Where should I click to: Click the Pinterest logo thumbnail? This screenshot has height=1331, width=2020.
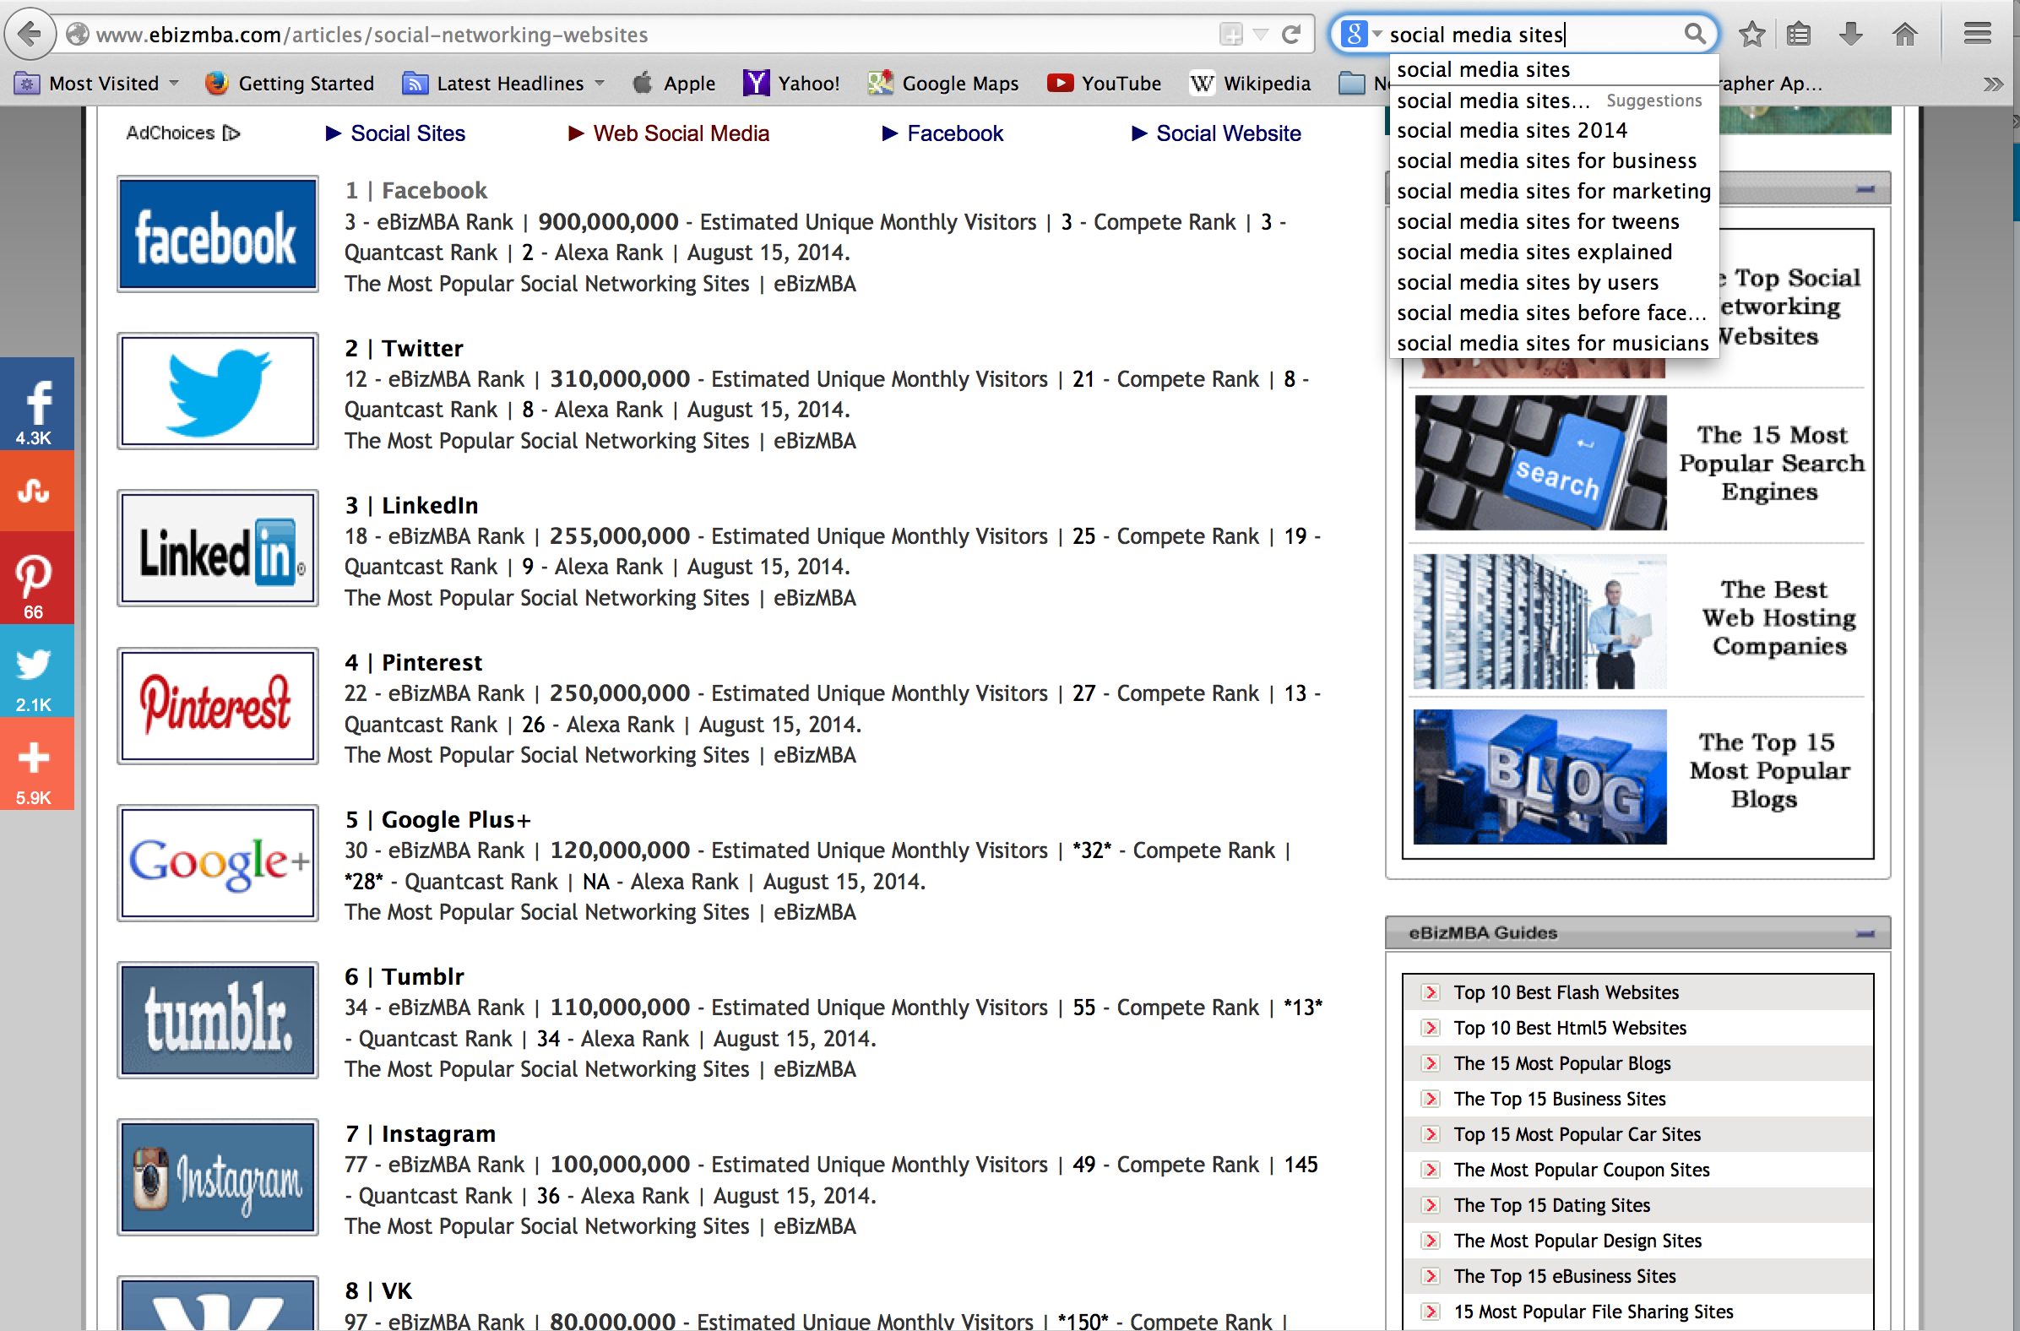pos(218,705)
